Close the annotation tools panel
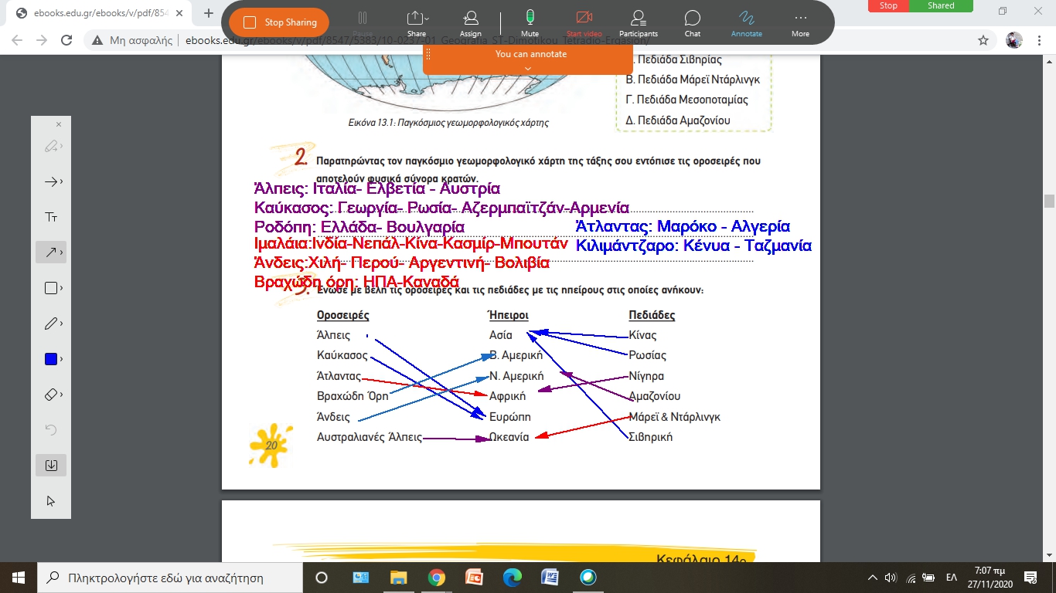1056x593 pixels. point(59,124)
